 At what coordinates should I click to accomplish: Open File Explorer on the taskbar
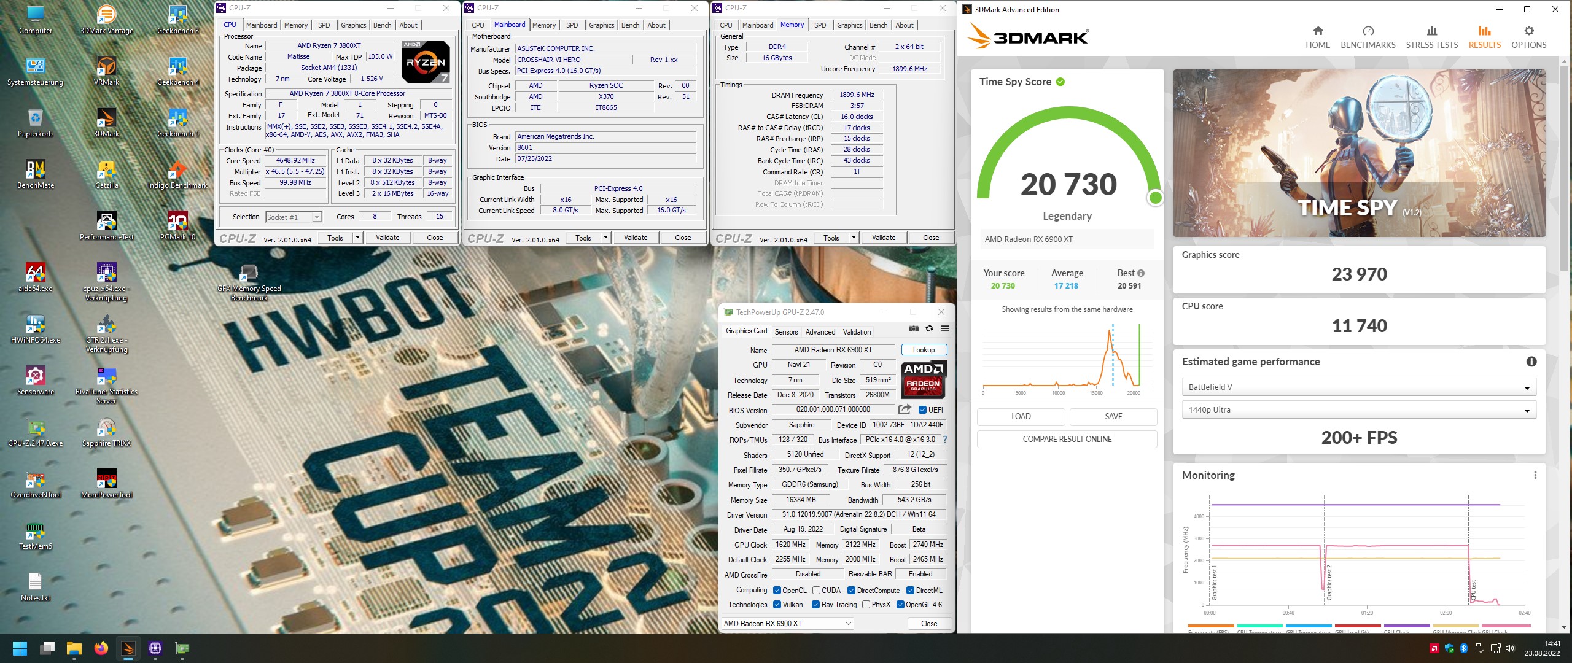[x=74, y=648]
